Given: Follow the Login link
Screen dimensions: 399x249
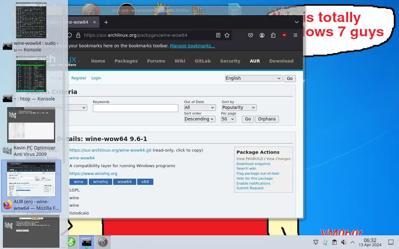Looking at the screenshot, I should click(96, 78).
